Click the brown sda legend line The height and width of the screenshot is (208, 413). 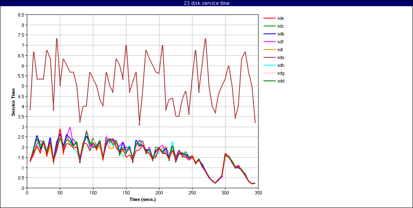pyautogui.click(x=269, y=57)
